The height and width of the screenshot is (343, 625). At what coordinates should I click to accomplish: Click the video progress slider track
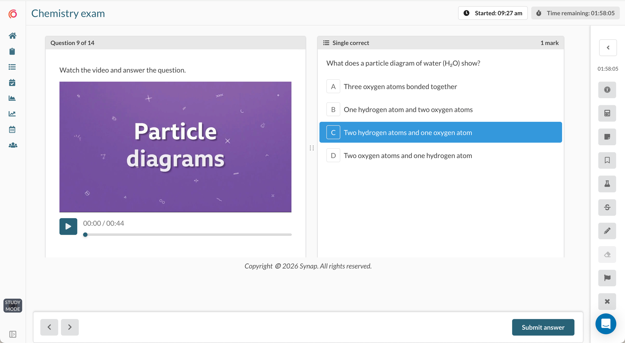(x=187, y=235)
